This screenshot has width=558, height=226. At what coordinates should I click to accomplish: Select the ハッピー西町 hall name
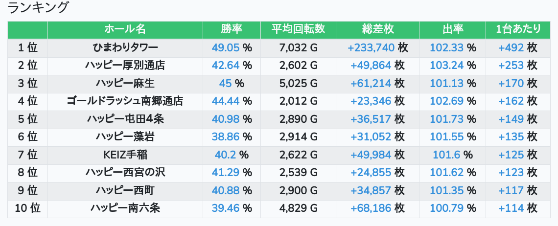[125, 191]
